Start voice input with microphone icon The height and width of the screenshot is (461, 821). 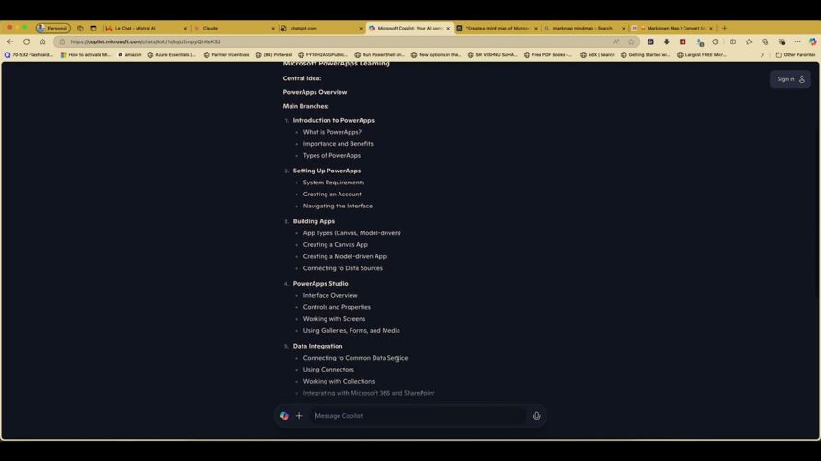tap(536, 416)
